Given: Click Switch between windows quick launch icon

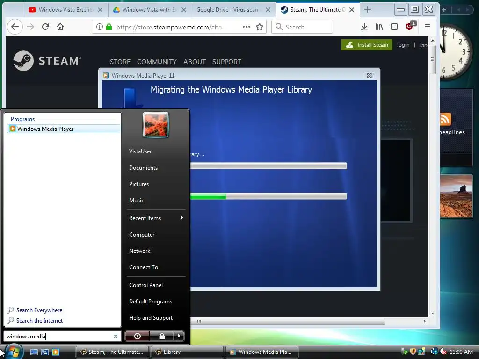Looking at the screenshot, I should 45,352.
